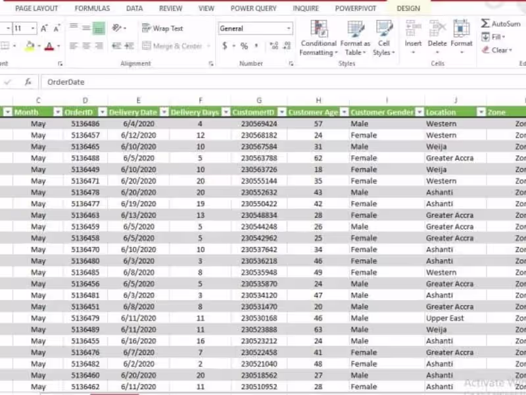This screenshot has width=526, height=395.
Task: Select the Upper East location cell
Action: [456, 318]
